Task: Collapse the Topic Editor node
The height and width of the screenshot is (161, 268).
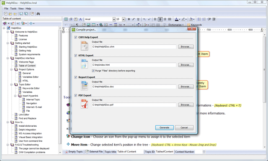Action: click(x=11, y=84)
